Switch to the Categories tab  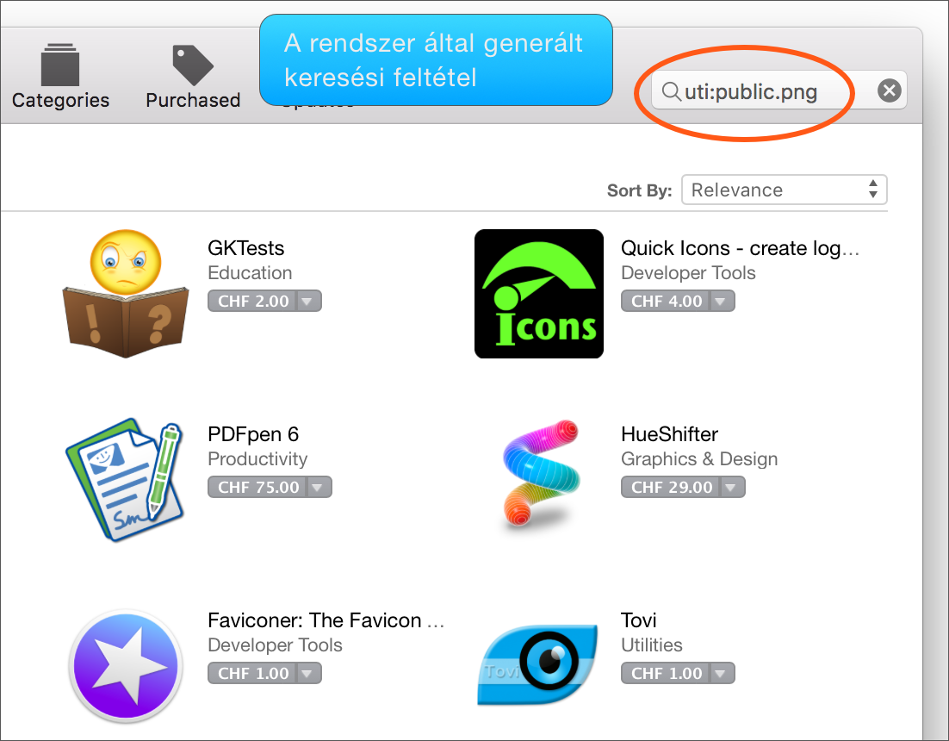(x=60, y=77)
